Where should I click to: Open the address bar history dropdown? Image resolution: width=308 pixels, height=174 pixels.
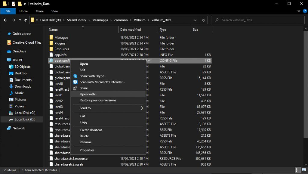click(196, 20)
